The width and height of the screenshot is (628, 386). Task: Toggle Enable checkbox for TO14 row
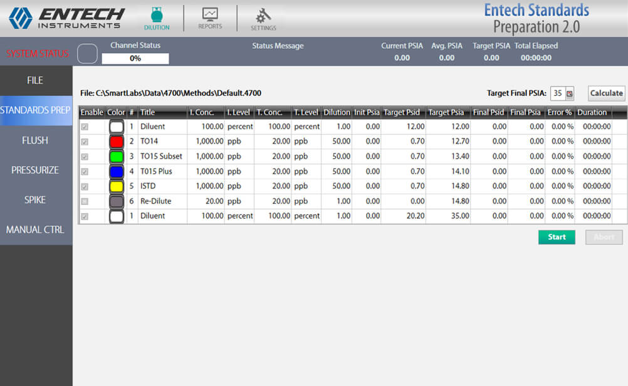[x=85, y=142]
